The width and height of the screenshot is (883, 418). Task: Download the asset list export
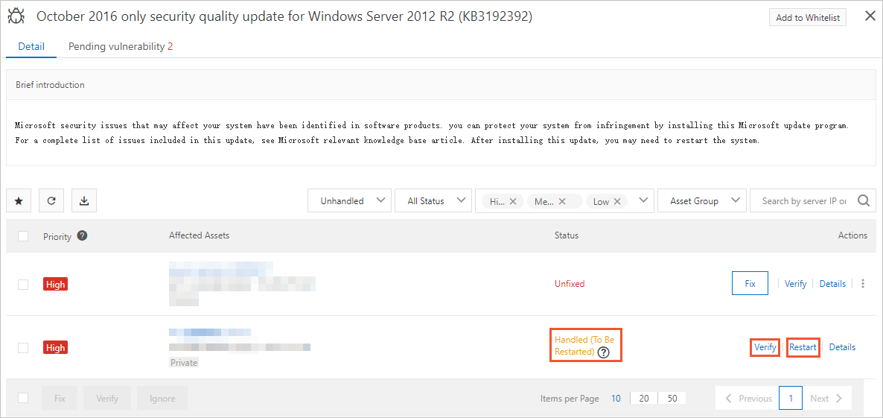pyautogui.click(x=84, y=200)
